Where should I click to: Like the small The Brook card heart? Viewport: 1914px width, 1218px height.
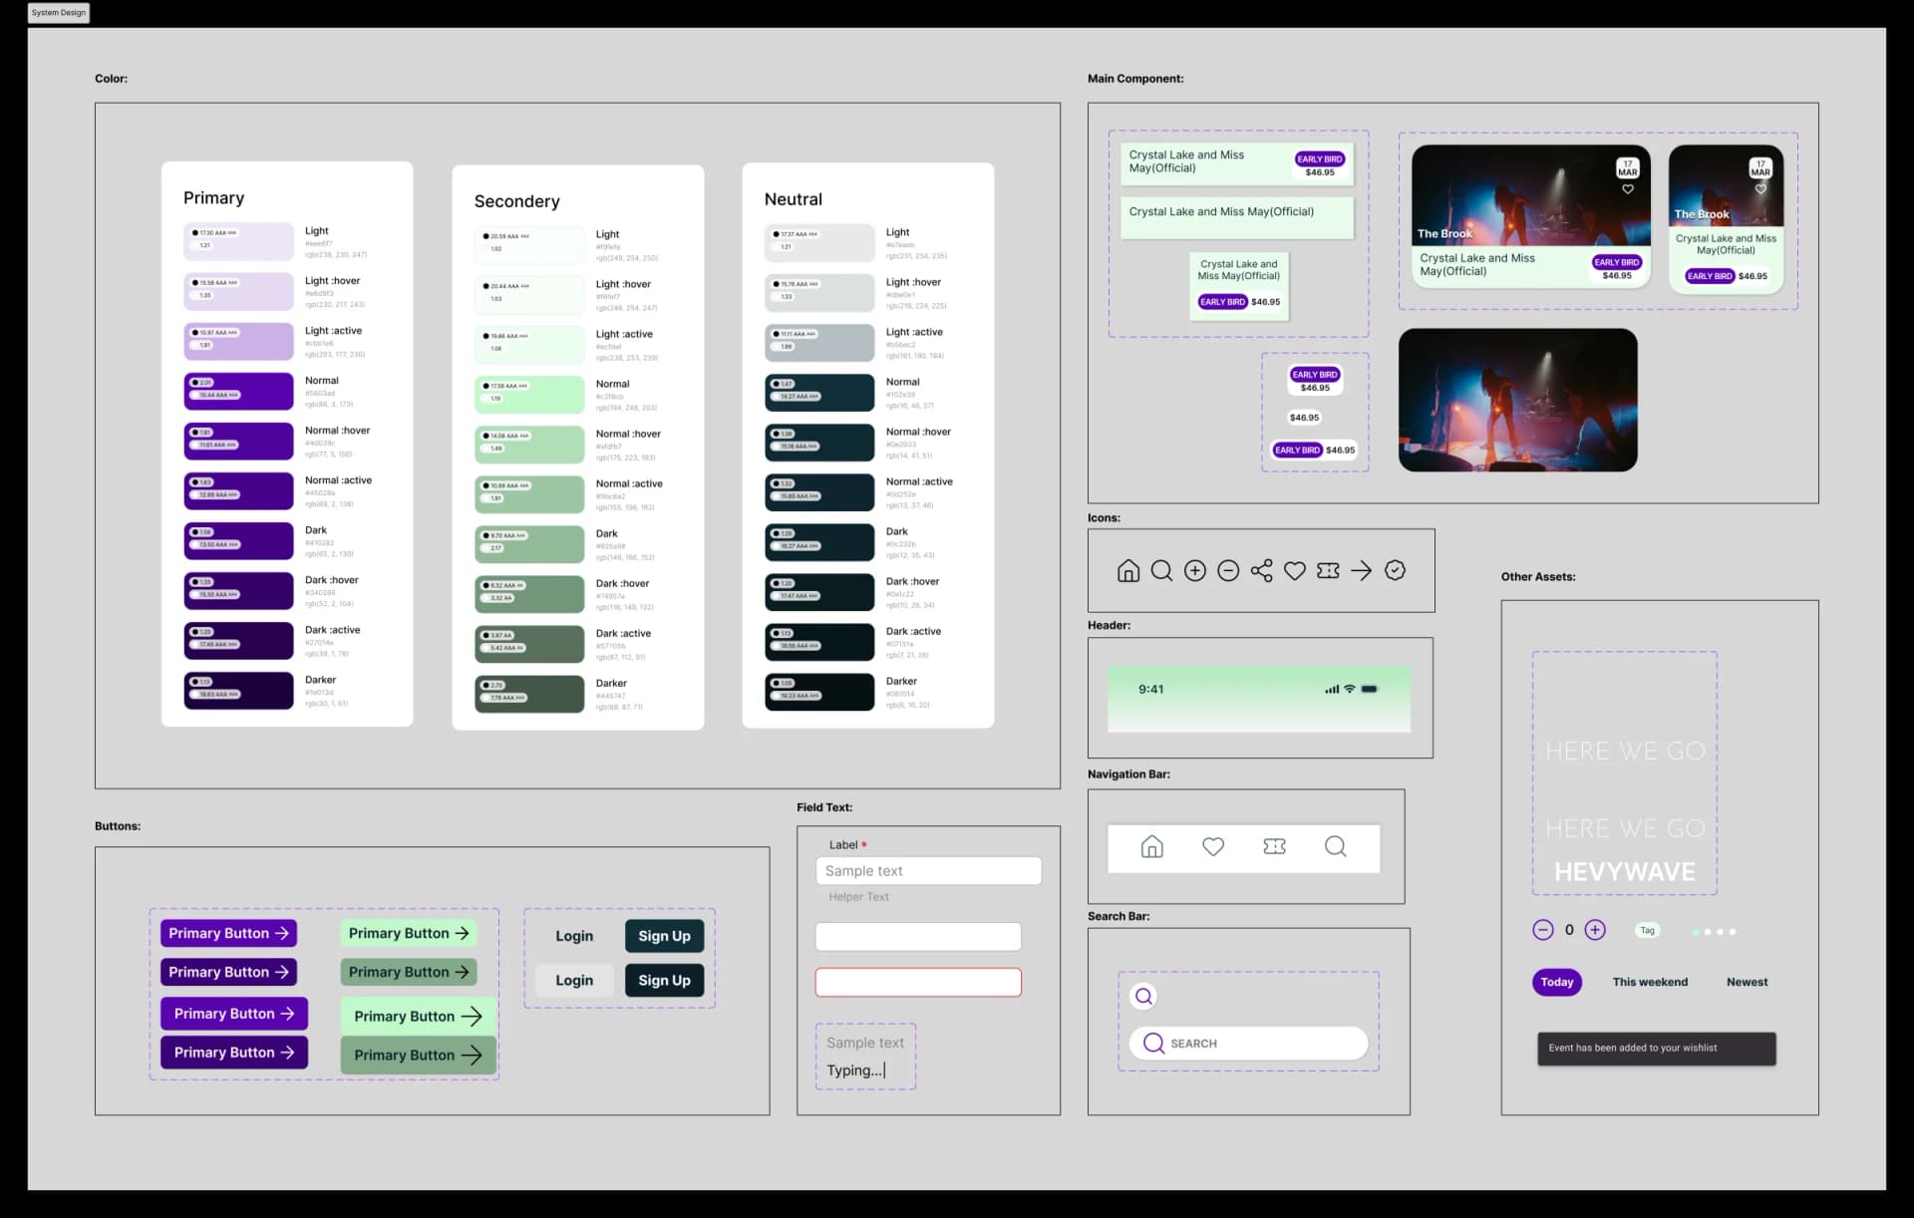[1760, 188]
